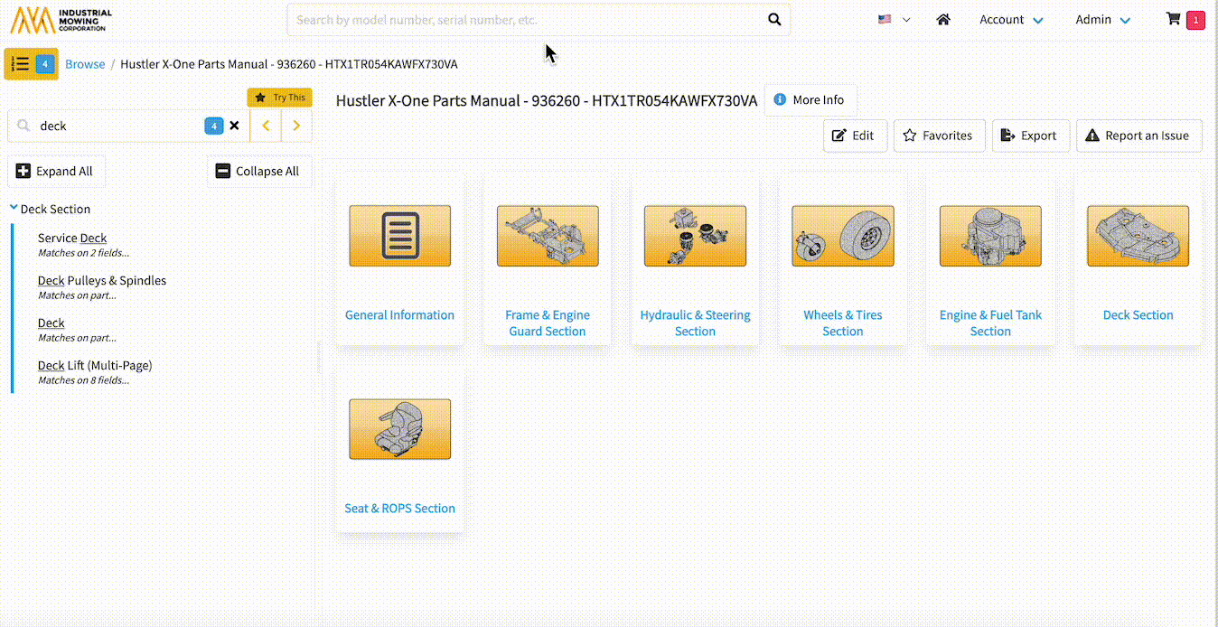Click the home icon in top bar
The width and height of the screenshot is (1218, 627).
coord(943,19)
